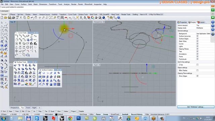Click the Paste clipboard icon
Image resolution: width=215 pixels, height=121 pixels.
coord(28,17)
